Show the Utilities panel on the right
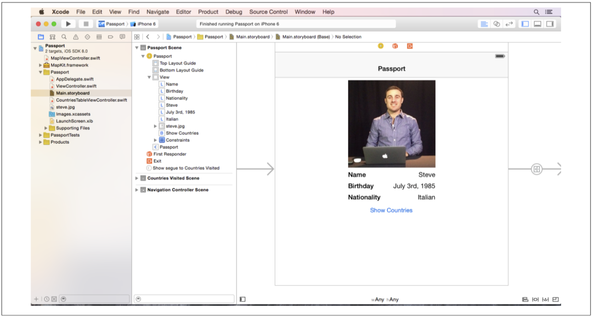The height and width of the screenshot is (317, 593). (x=550, y=24)
